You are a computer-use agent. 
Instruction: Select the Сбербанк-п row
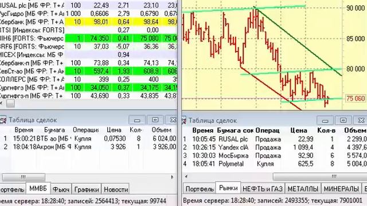(89, 63)
